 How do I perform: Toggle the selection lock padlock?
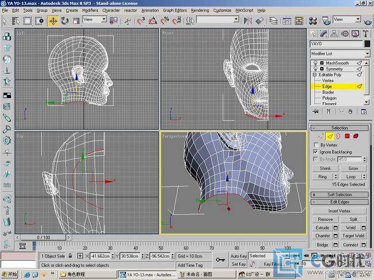point(70,256)
